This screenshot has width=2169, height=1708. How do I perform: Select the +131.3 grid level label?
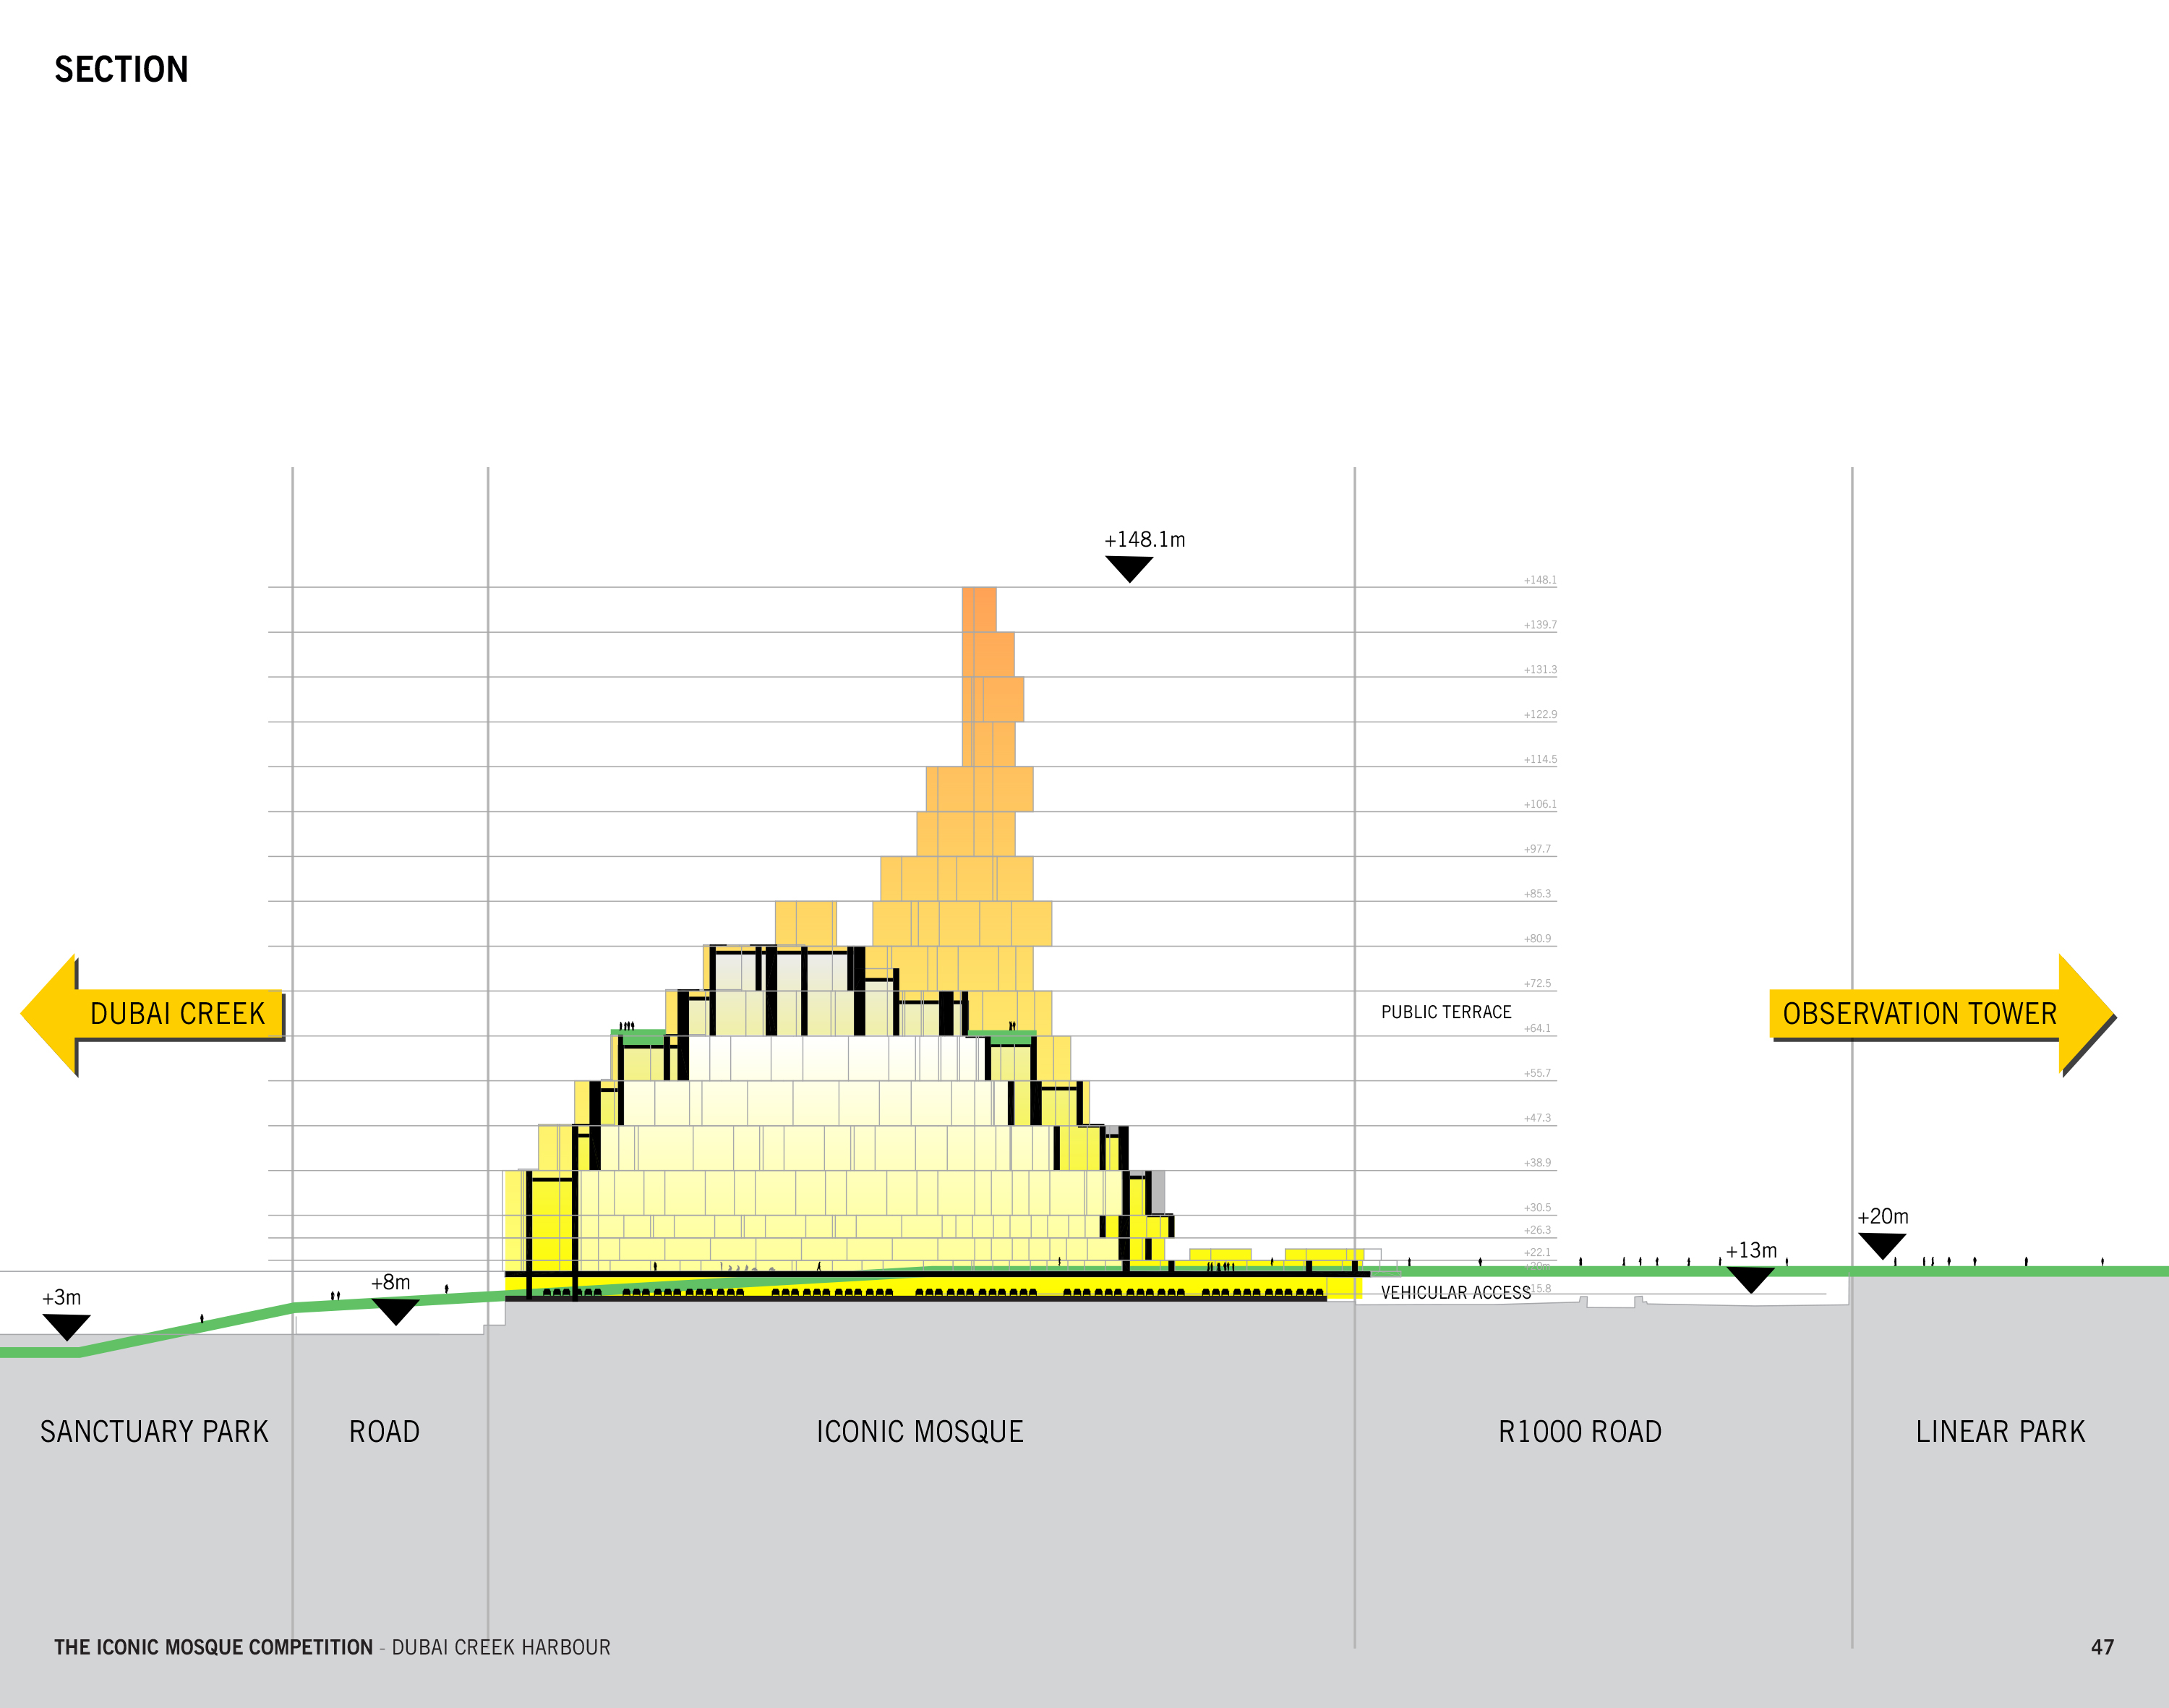pyautogui.click(x=1540, y=670)
